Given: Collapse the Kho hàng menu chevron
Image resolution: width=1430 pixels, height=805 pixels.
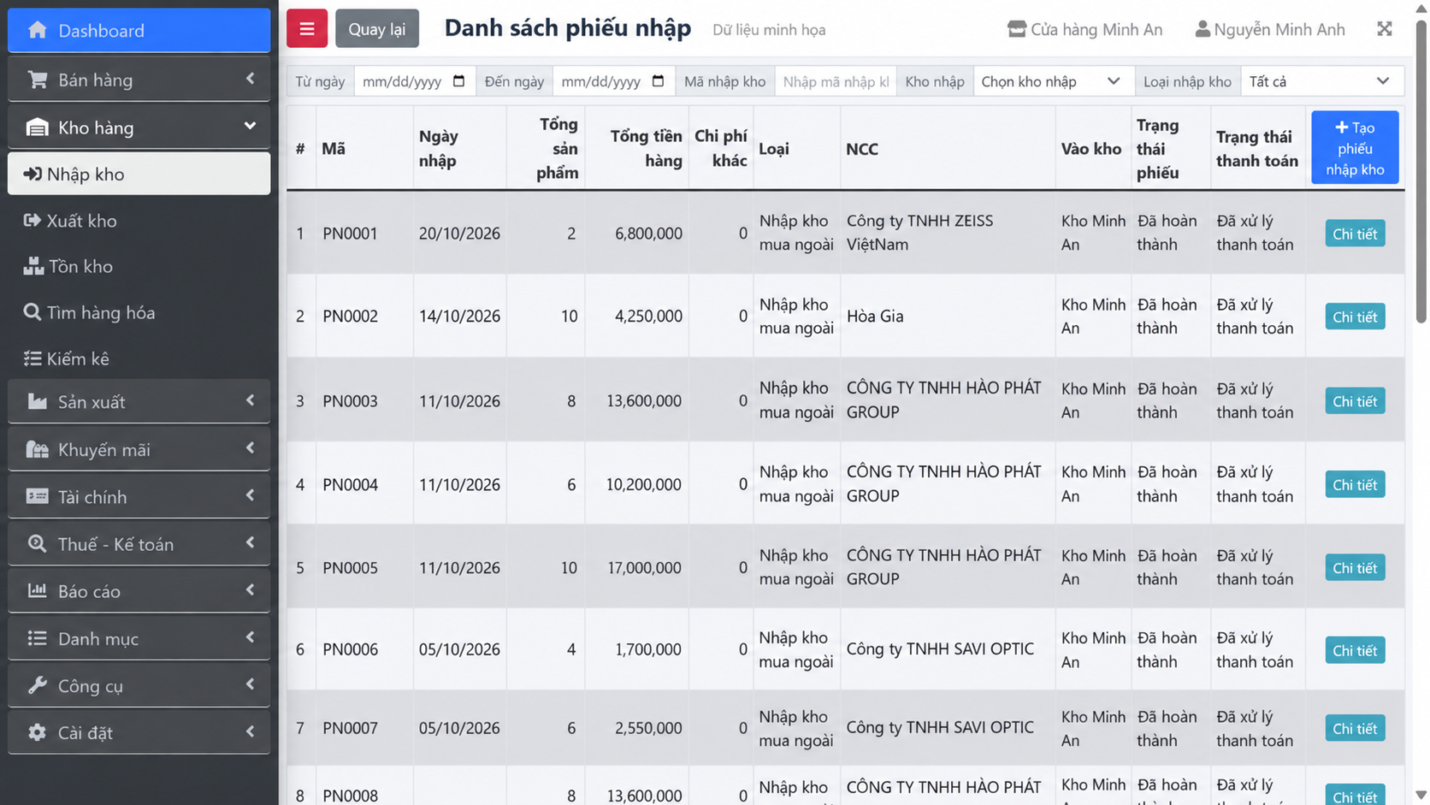Looking at the screenshot, I should (x=250, y=127).
